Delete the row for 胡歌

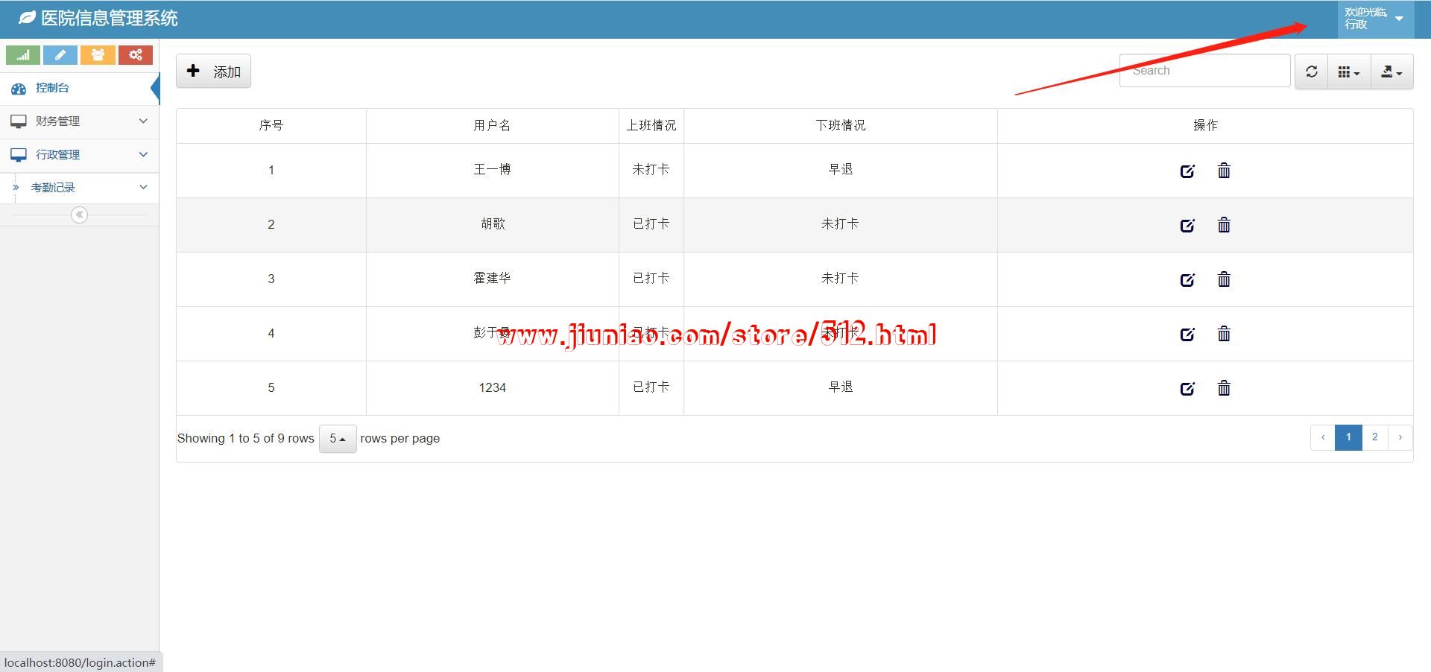1224,225
